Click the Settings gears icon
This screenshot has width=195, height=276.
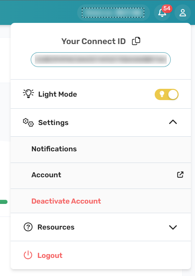[28, 122]
